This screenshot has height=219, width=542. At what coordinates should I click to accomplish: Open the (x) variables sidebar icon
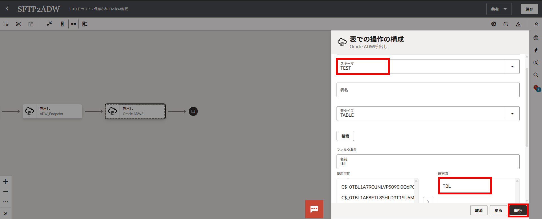tap(536, 63)
